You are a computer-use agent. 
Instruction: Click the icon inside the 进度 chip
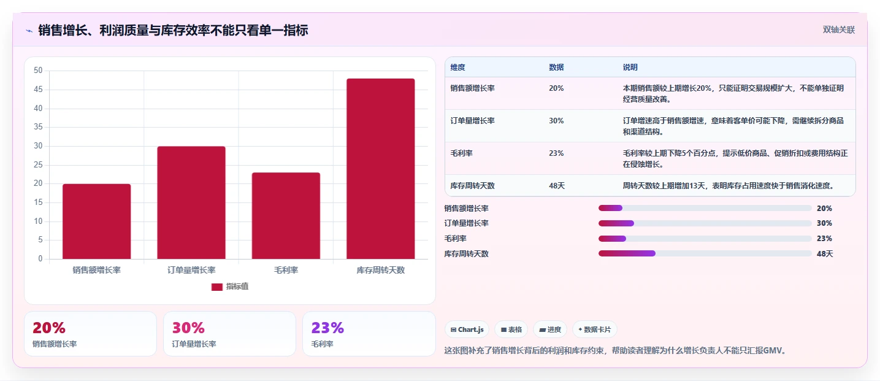(542, 330)
